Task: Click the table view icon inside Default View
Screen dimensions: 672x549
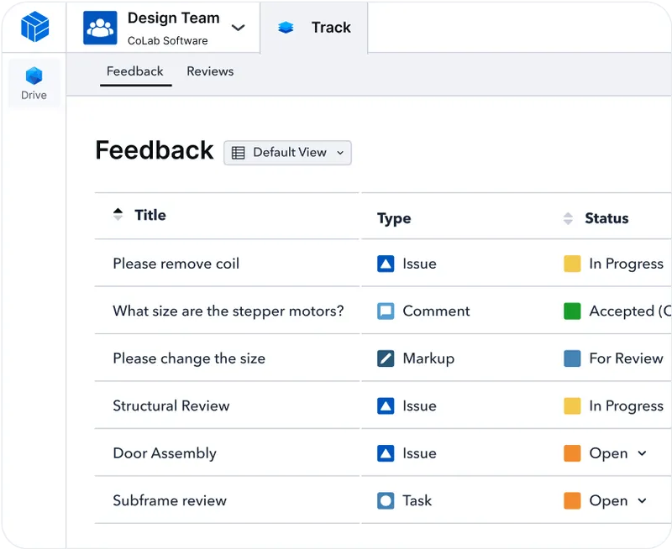Action: coord(239,153)
